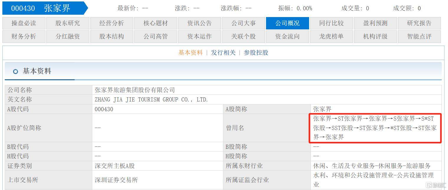448x190 pixels.
Task: Open the 操盘必读 tab
Action: pos(24,23)
